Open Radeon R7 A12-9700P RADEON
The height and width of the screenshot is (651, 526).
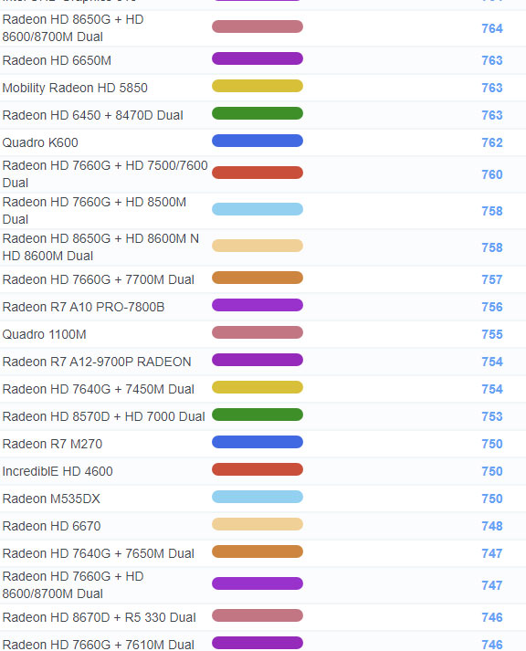click(97, 362)
